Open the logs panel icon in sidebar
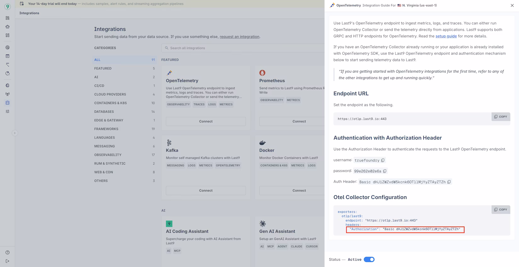Viewport: 519px width, 267px height. tap(8, 56)
